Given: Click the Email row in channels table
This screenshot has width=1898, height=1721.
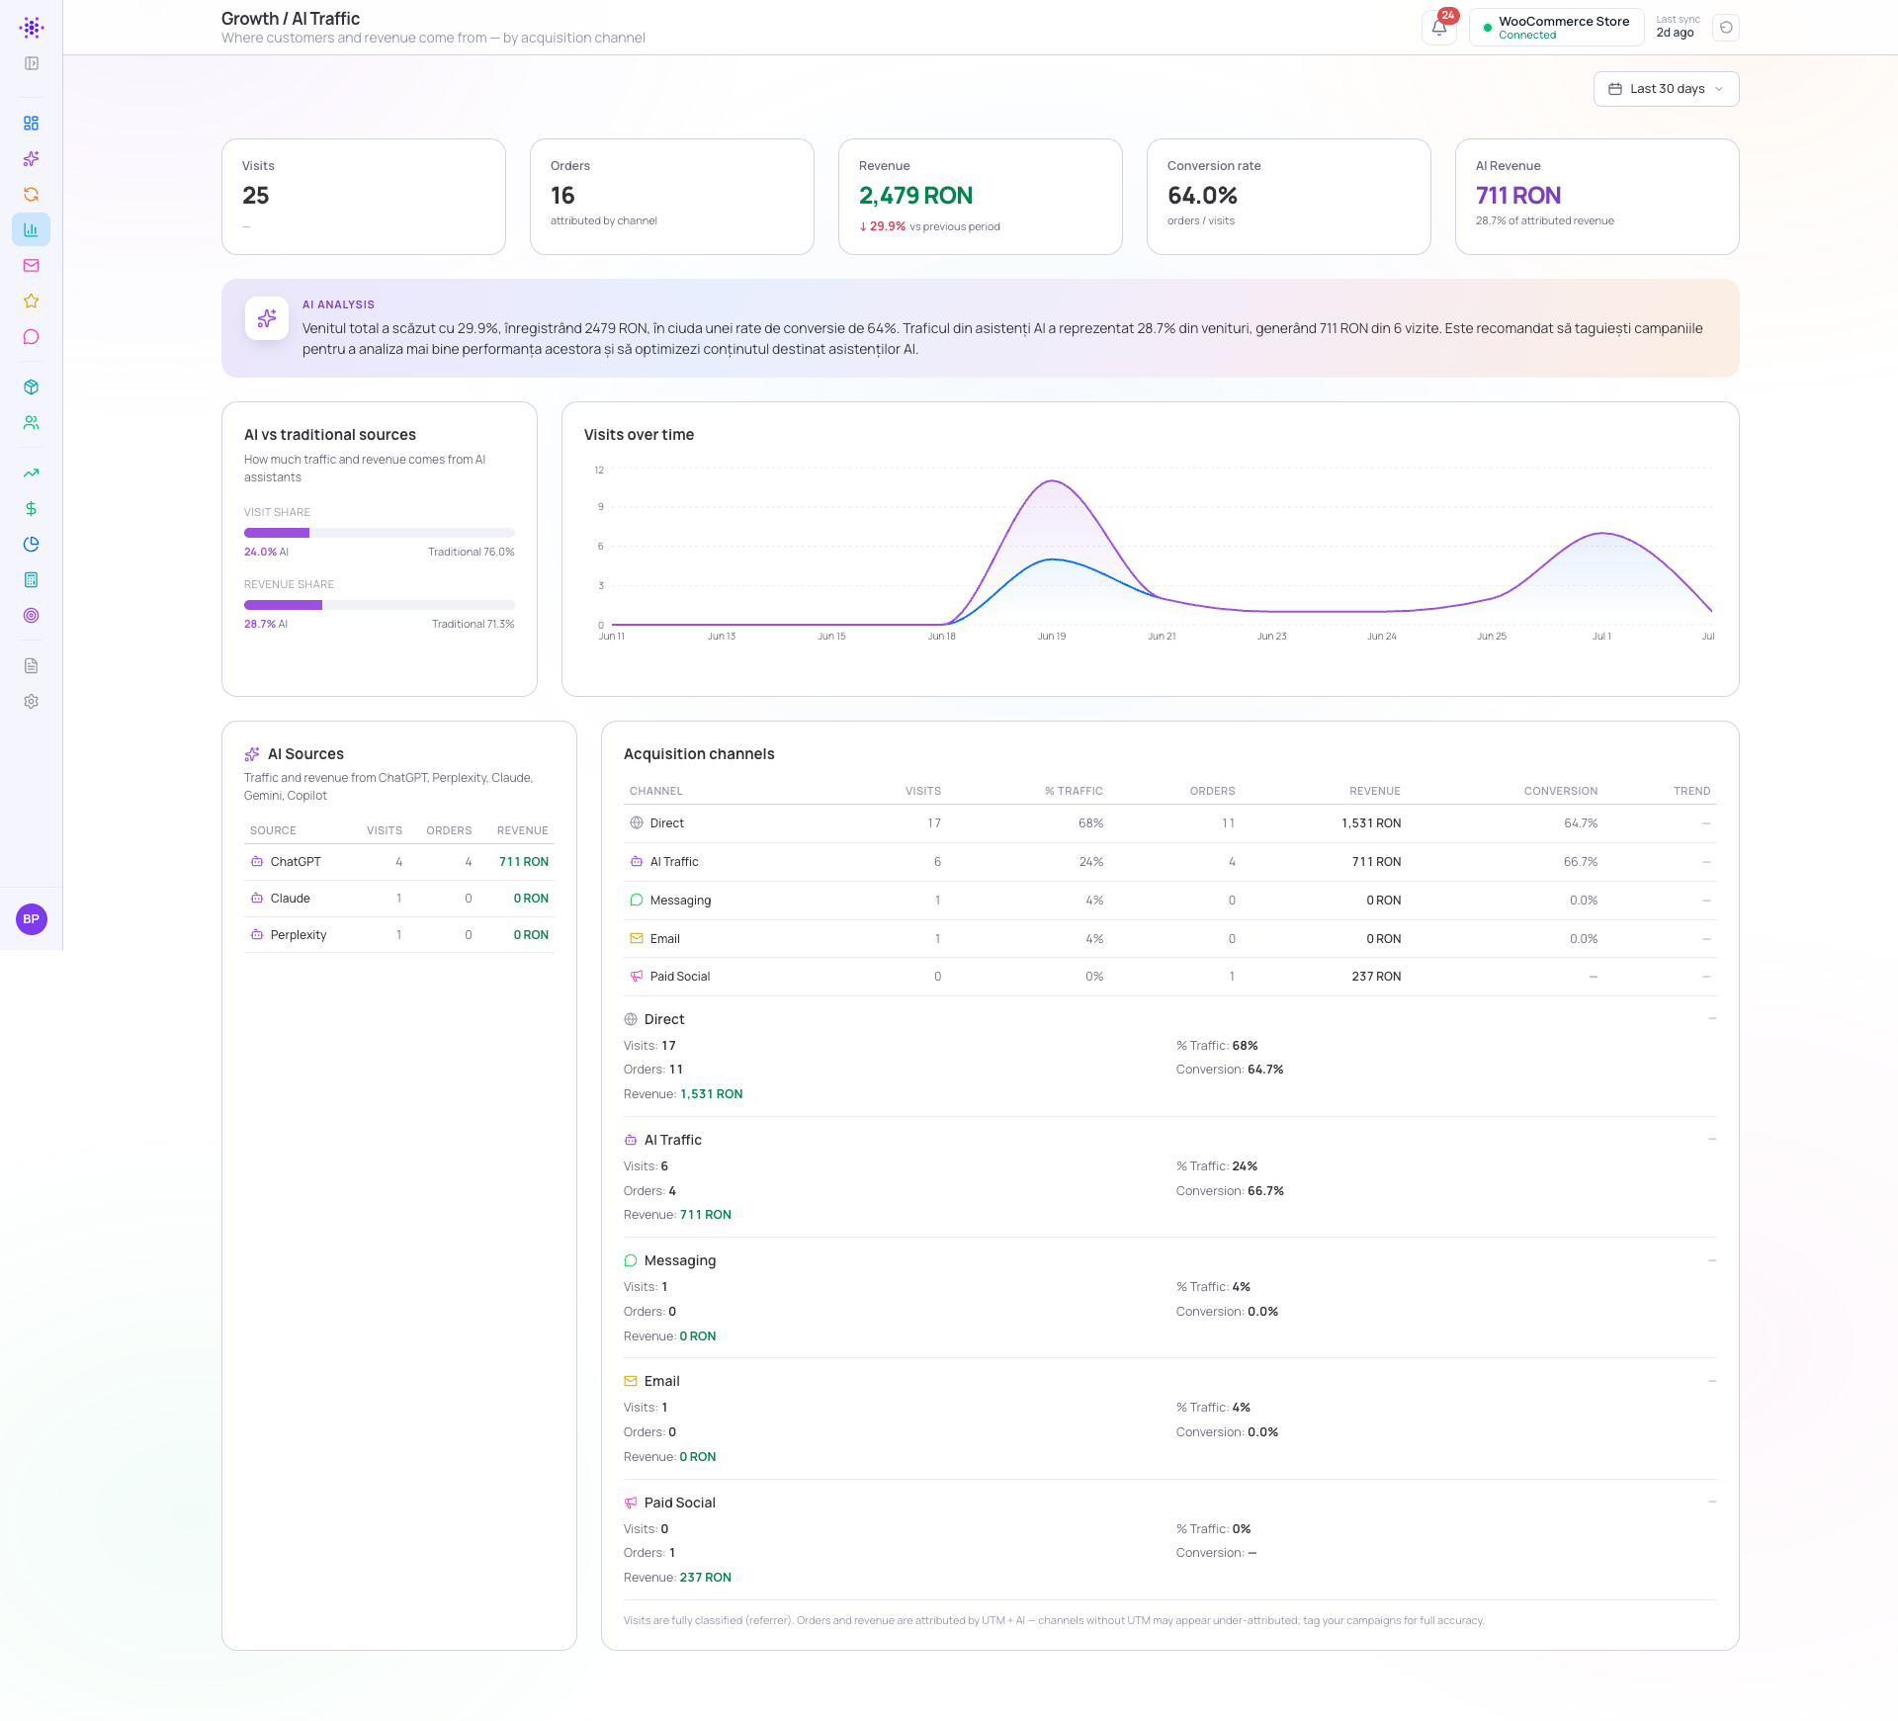Looking at the screenshot, I should (x=1170, y=939).
